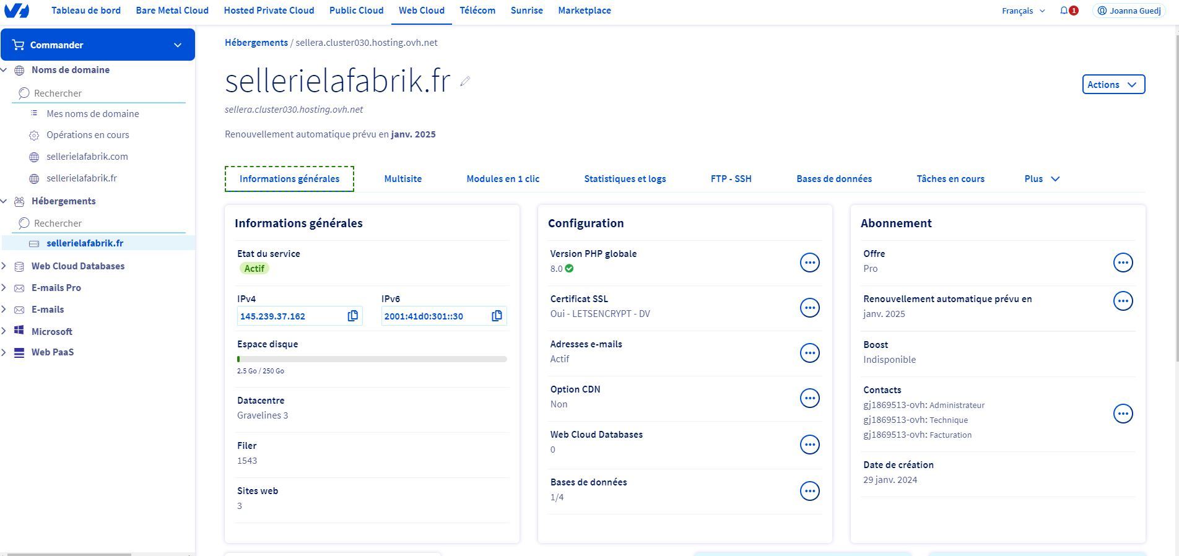
Task: Click the pencil icon to rename hosting
Action: (465, 81)
